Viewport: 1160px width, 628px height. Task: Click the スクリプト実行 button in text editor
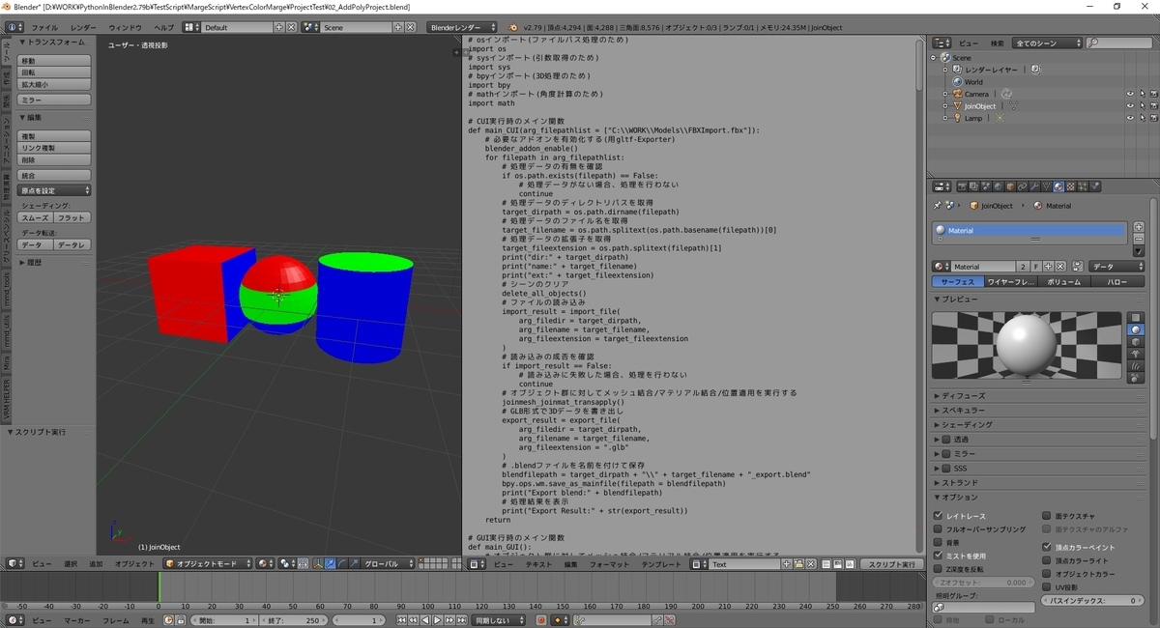[890, 564]
